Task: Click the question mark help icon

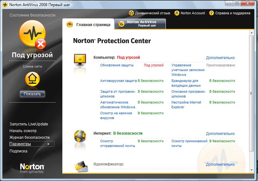Action: pyautogui.click(x=212, y=13)
